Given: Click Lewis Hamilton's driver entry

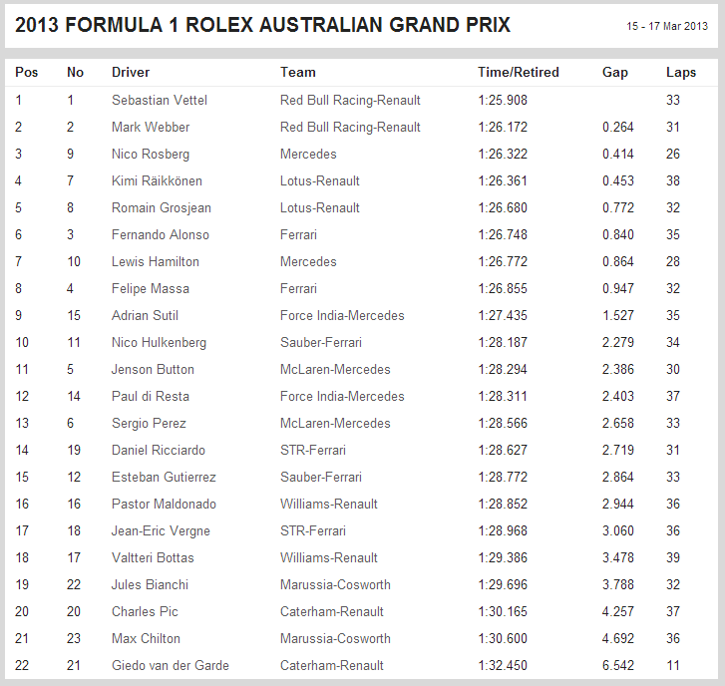Looking at the screenshot, I should tap(155, 261).
